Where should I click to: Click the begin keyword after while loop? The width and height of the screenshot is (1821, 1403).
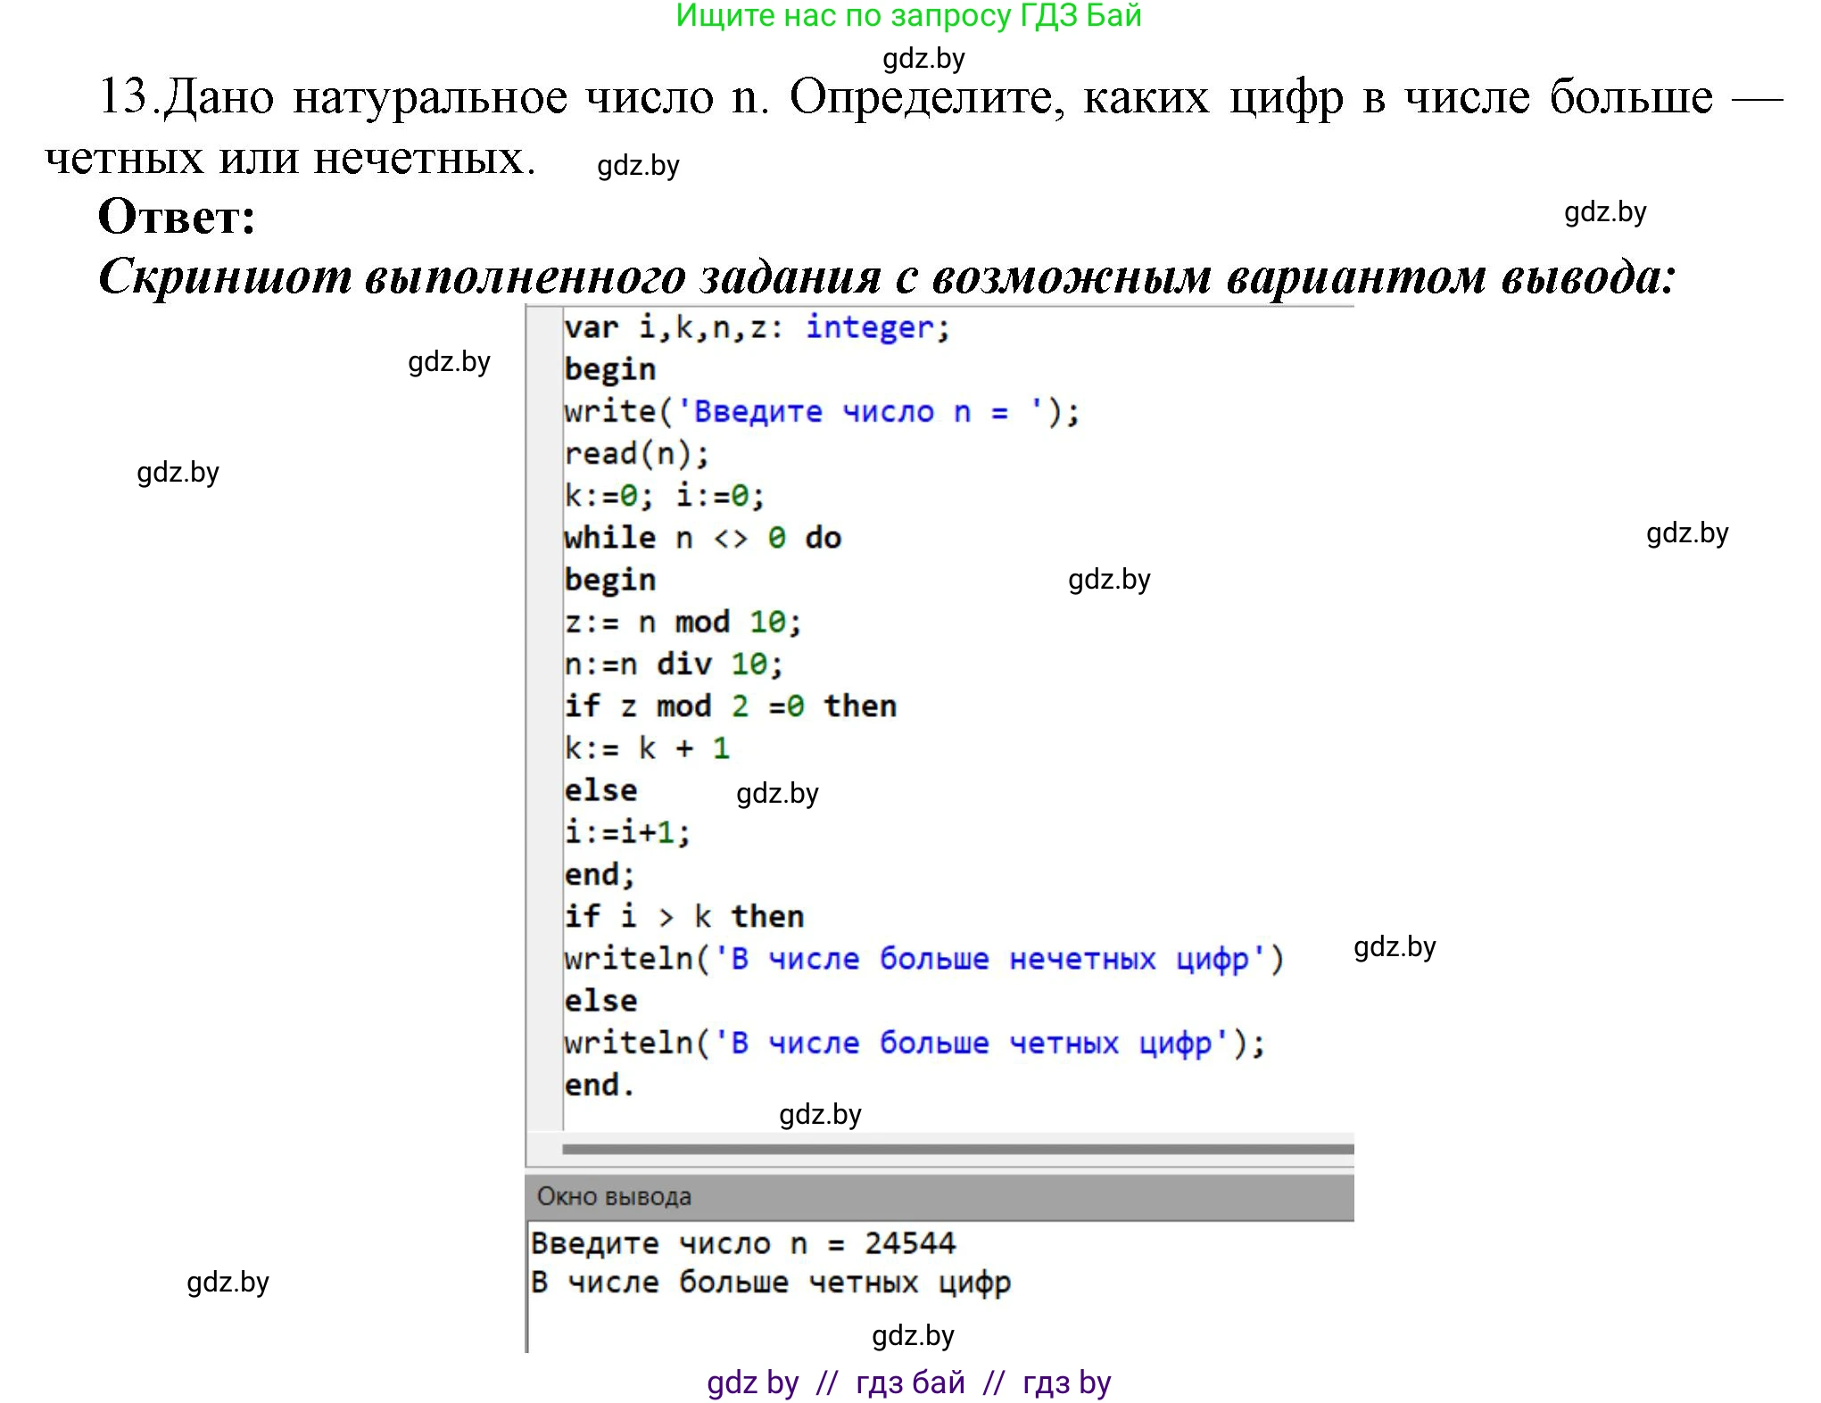point(610,578)
